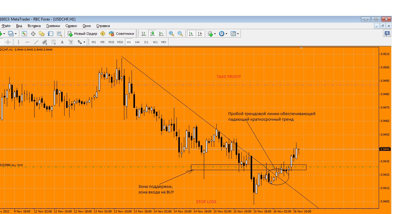Viewport: 399px width, 214px height.
Task: Click the TAKE PROFIT label
Action: [x=229, y=77]
